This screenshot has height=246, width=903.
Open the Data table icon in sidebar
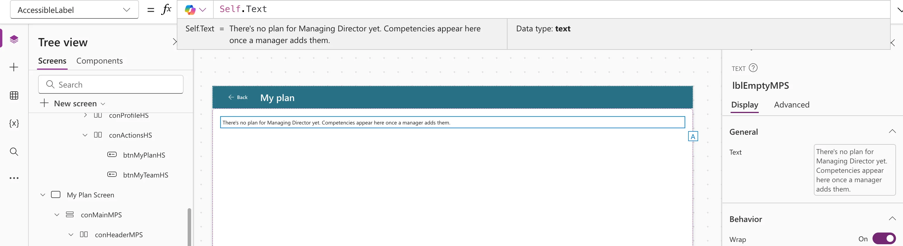[14, 95]
